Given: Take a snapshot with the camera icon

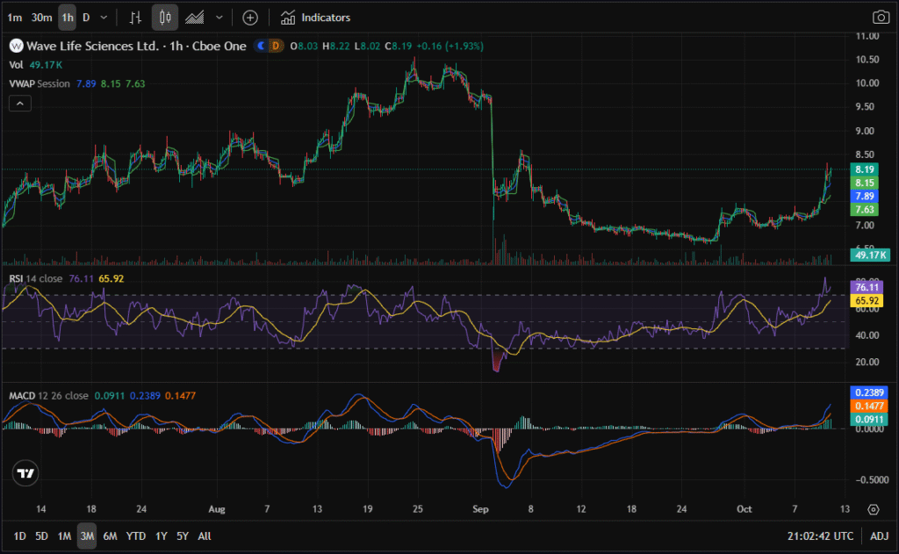Looking at the screenshot, I should 881,17.
